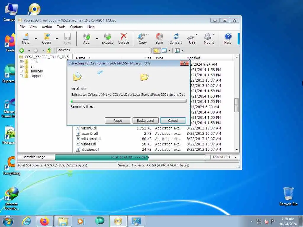Click the Extract toolbar icon
303x227 pixels.
click(107, 39)
